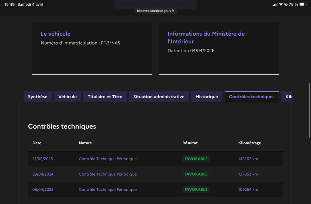Tap the histovec.interieur.gouv.fr address bar

coord(155,11)
